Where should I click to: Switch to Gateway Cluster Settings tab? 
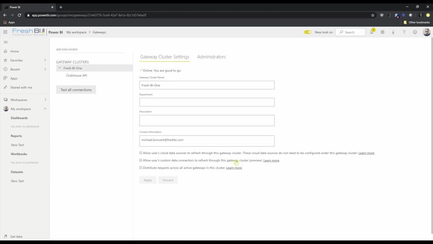pos(164,57)
